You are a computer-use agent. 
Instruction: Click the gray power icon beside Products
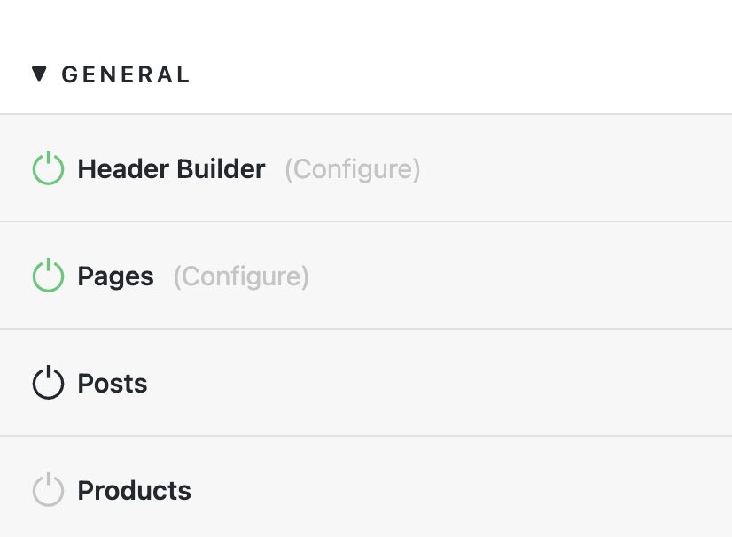tap(48, 490)
